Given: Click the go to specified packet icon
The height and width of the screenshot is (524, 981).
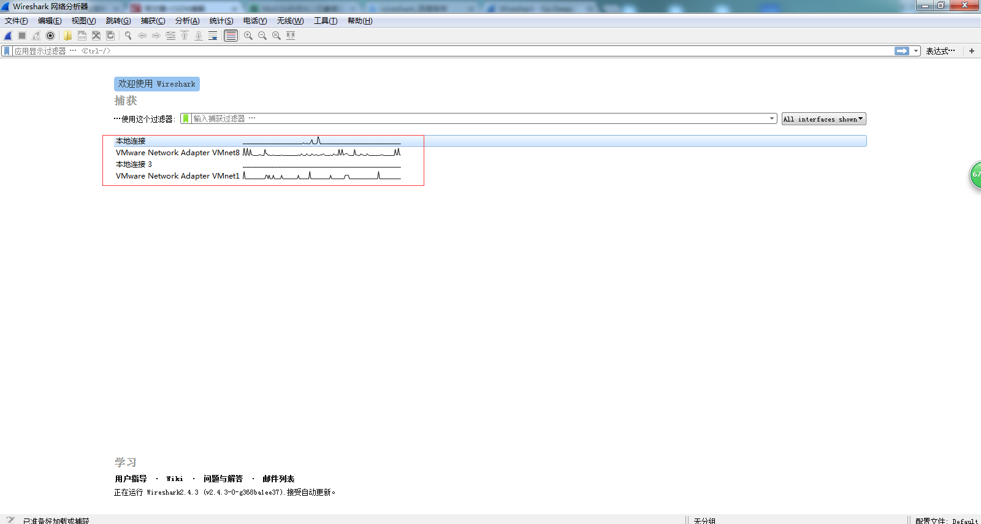Looking at the screenshot, I should click(170, 36).
